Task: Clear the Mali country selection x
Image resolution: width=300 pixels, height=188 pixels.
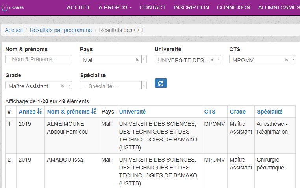Action: pos(137,60)
